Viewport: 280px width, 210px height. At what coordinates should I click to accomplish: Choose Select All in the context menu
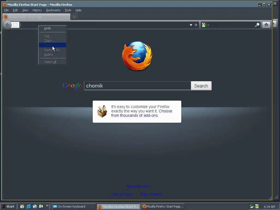pos(52,62)
